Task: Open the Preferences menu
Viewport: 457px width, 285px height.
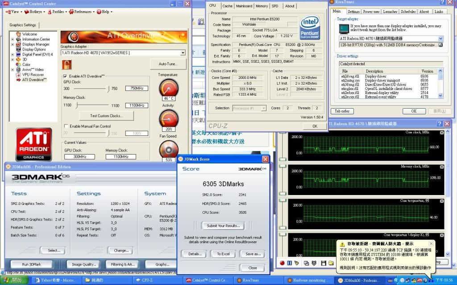Action: coord(82,12)
